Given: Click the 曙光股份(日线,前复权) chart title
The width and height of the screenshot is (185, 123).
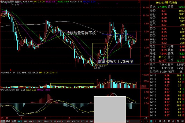Looking at the screenshot, I should [x=11, y=2].
